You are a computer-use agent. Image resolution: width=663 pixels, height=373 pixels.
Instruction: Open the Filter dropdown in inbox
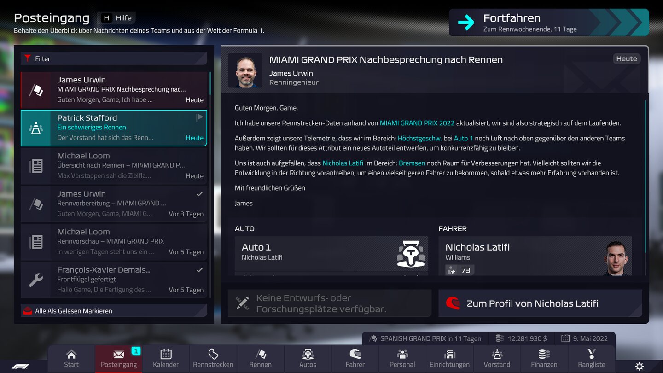coord(114,58)
